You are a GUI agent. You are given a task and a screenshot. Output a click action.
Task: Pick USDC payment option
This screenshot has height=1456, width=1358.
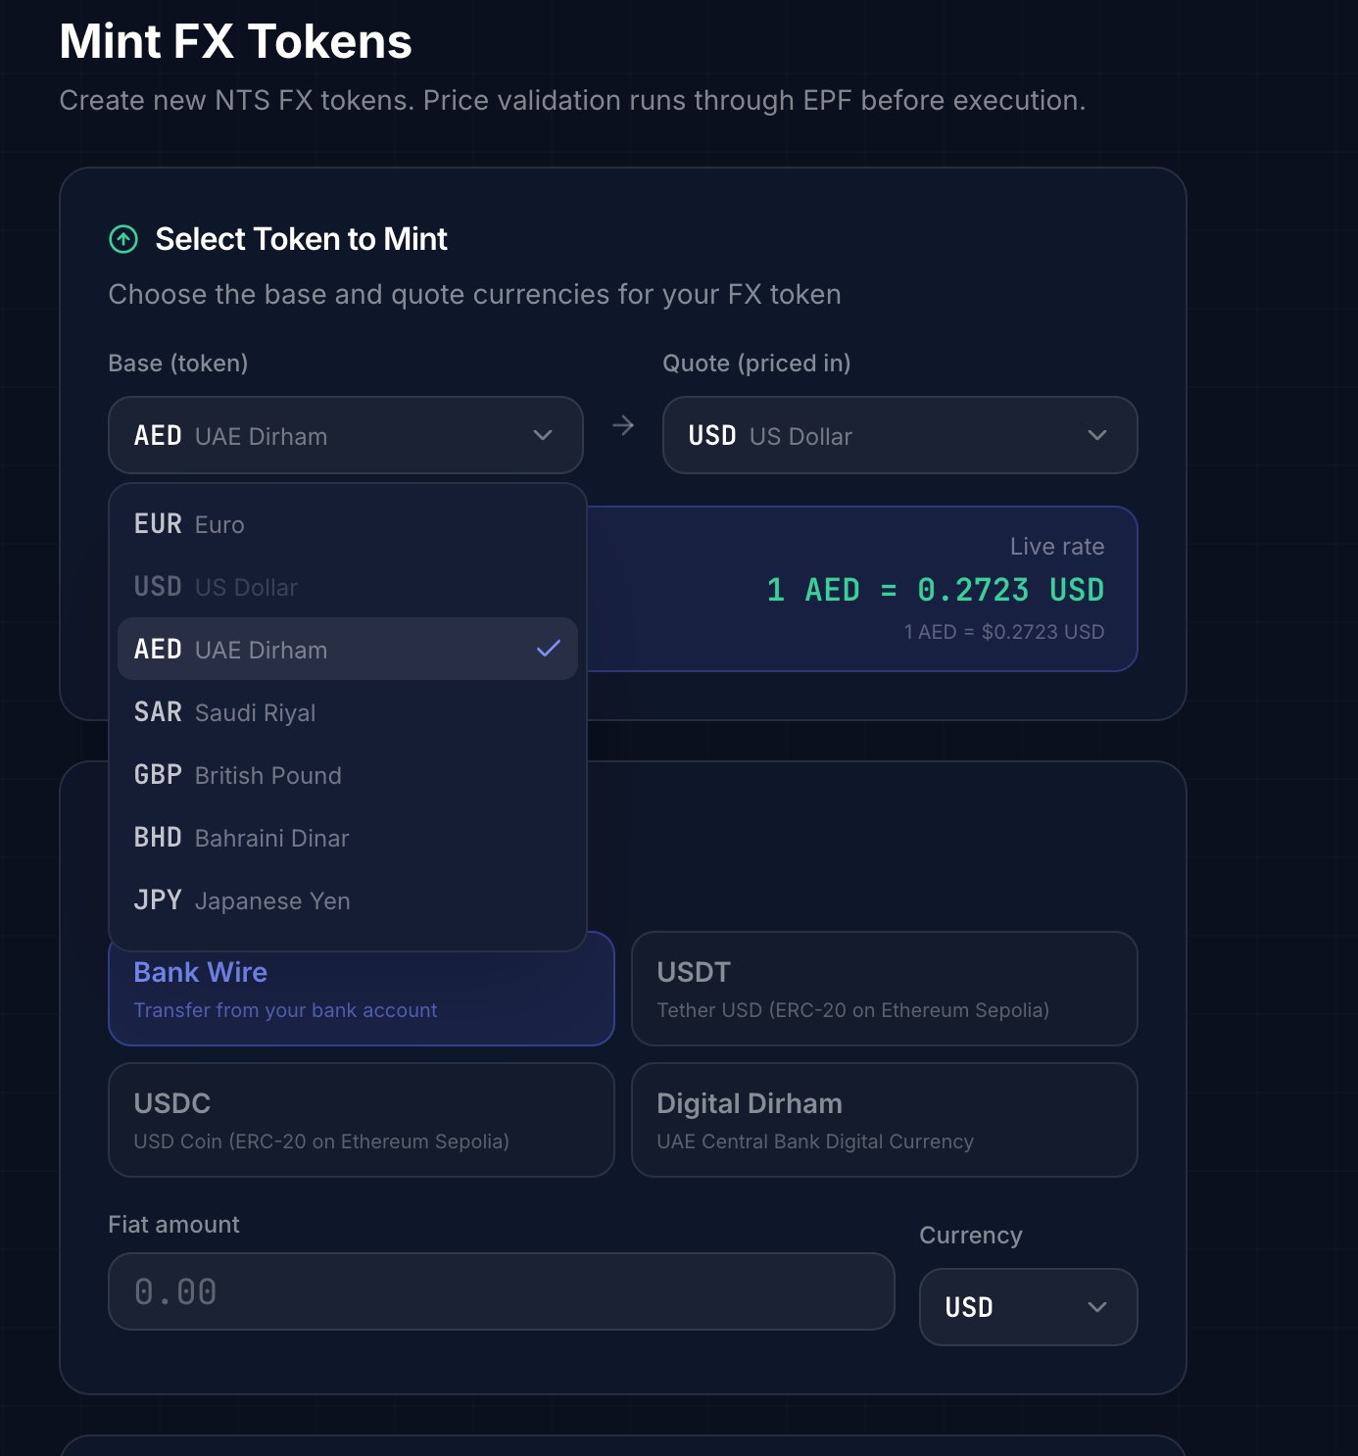(x=361, y=1120)
